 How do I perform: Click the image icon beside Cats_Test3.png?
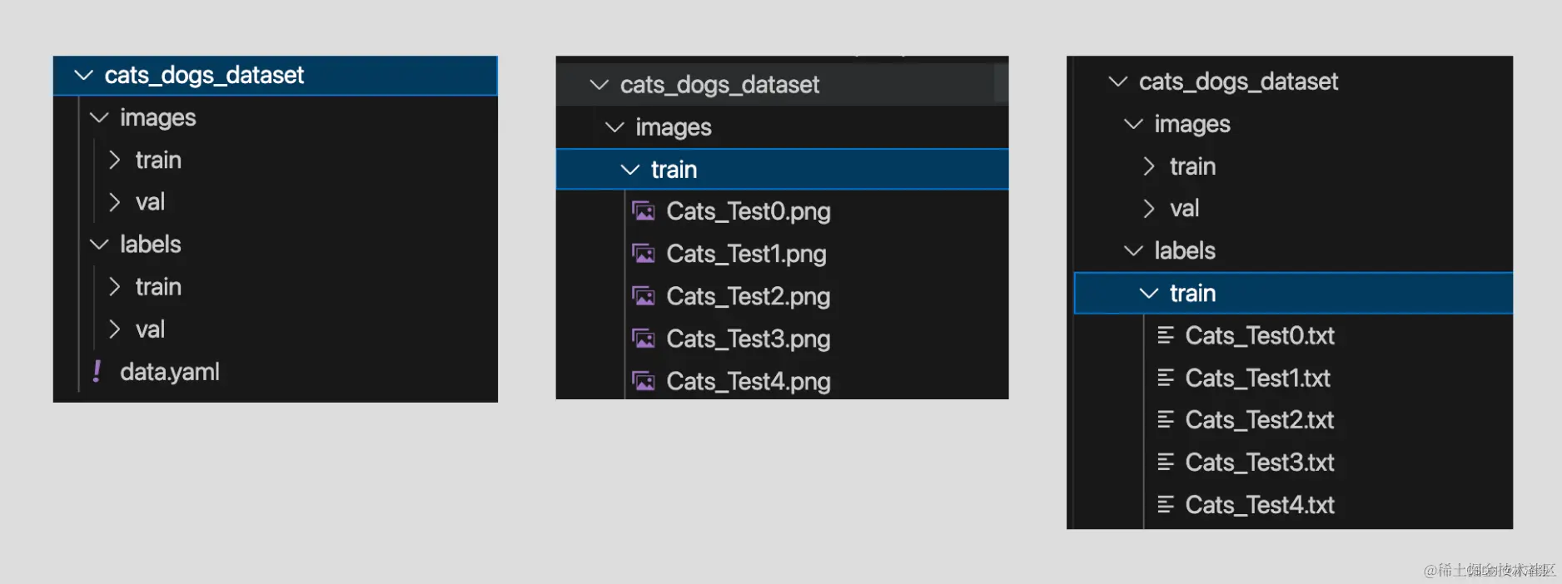(x=644, y=339)
